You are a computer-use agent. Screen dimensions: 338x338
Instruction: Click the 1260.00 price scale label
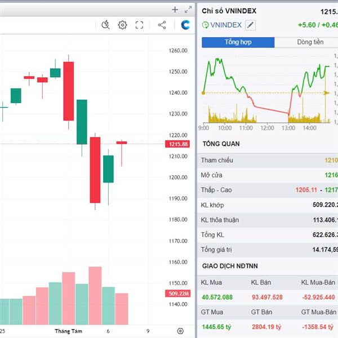[x=178, y=51]
